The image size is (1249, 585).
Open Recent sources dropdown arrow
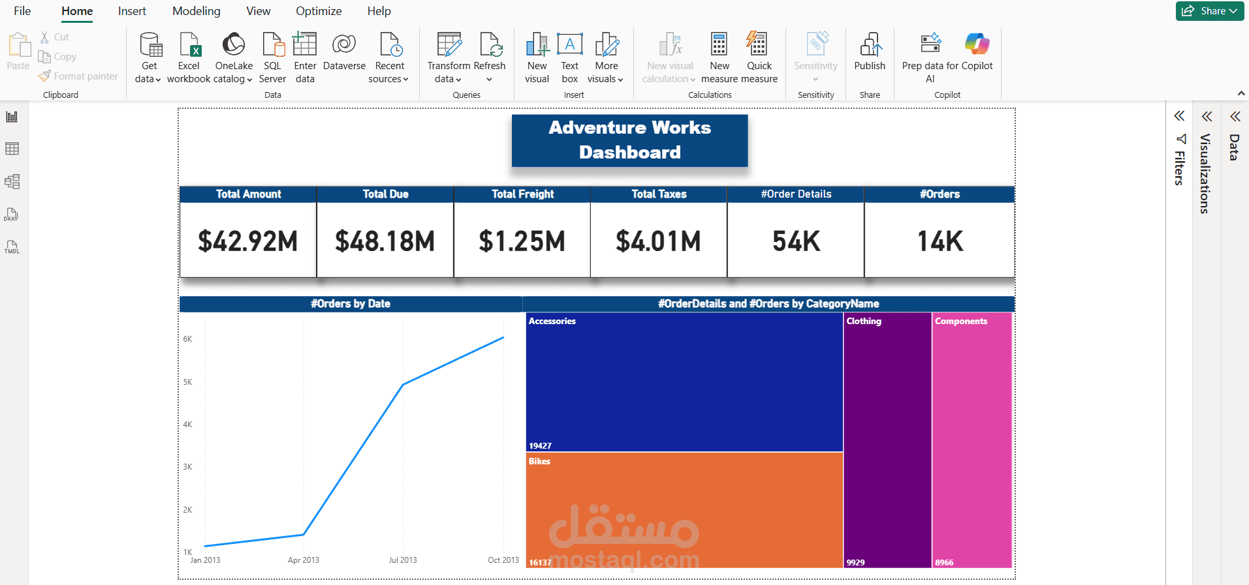[405, 80]
